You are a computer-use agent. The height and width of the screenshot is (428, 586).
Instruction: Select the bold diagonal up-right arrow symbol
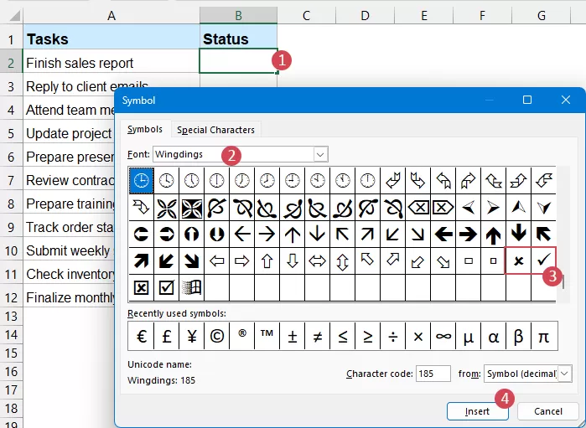click(142, 260)
